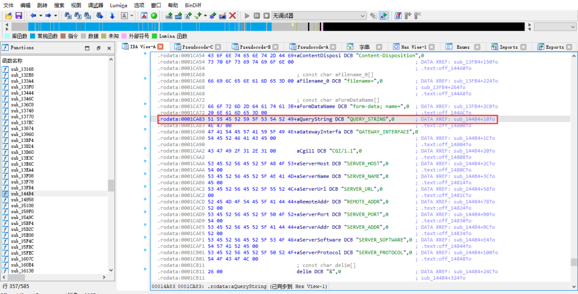Click the red X delete icon
The width and height of the screenshot is (578, 294).
tap(233, 16)
